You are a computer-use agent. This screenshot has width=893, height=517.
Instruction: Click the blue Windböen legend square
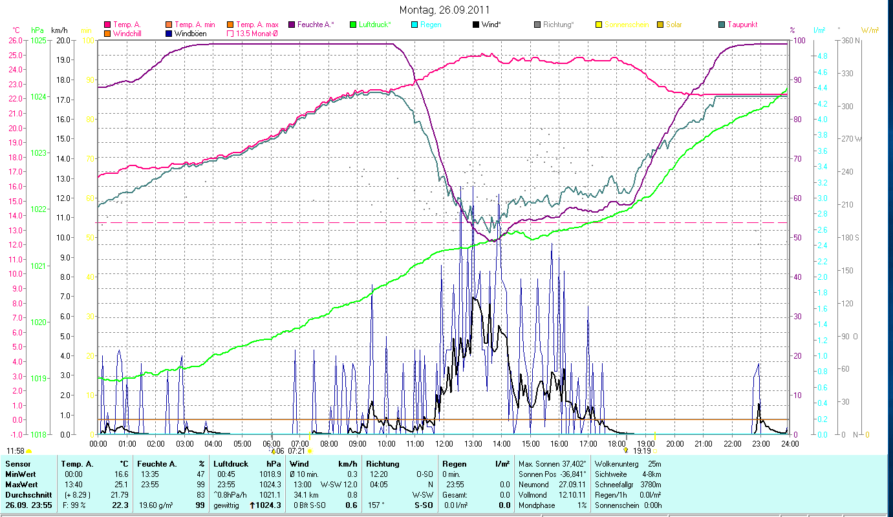(x=169, y=33)
